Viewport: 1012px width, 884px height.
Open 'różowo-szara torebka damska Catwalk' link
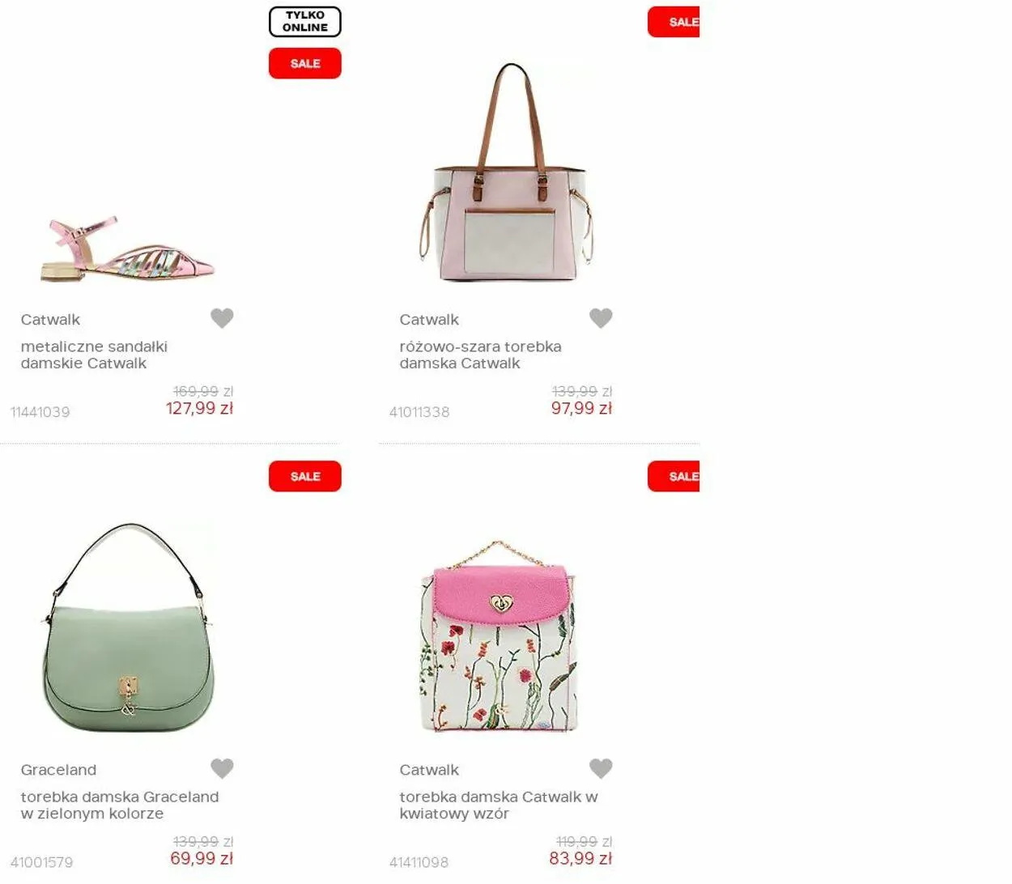coord(480,355)
